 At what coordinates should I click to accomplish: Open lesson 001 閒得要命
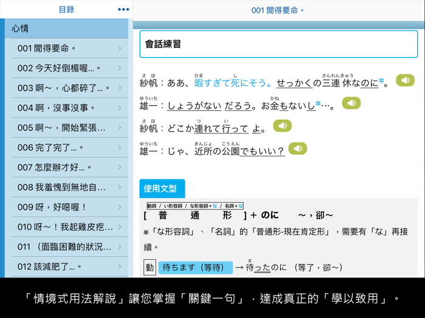(x=70, y=48)
